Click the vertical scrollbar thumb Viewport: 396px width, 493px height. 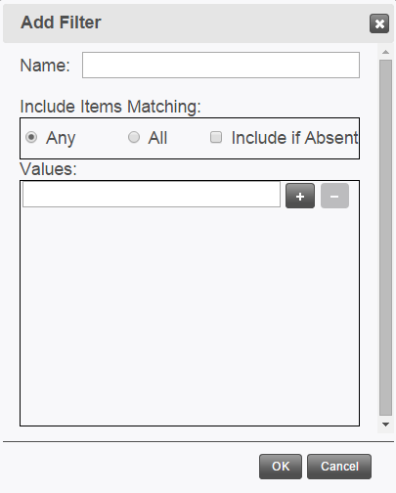coord(386,238)
